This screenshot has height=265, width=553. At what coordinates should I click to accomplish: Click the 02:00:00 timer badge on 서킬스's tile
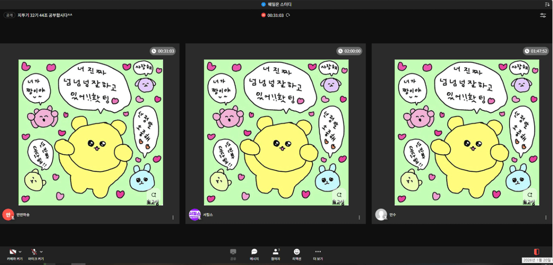(x=349, y=51)
